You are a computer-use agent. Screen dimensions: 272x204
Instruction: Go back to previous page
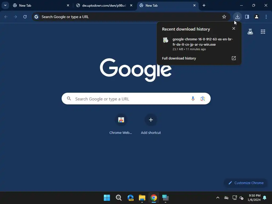pyautogui.click(x=6, y=17)
